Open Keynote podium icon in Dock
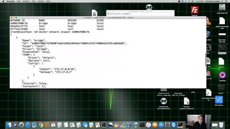The width and height of the screenshot is (230, 129). pyautogui.click(x=136, y=125)
